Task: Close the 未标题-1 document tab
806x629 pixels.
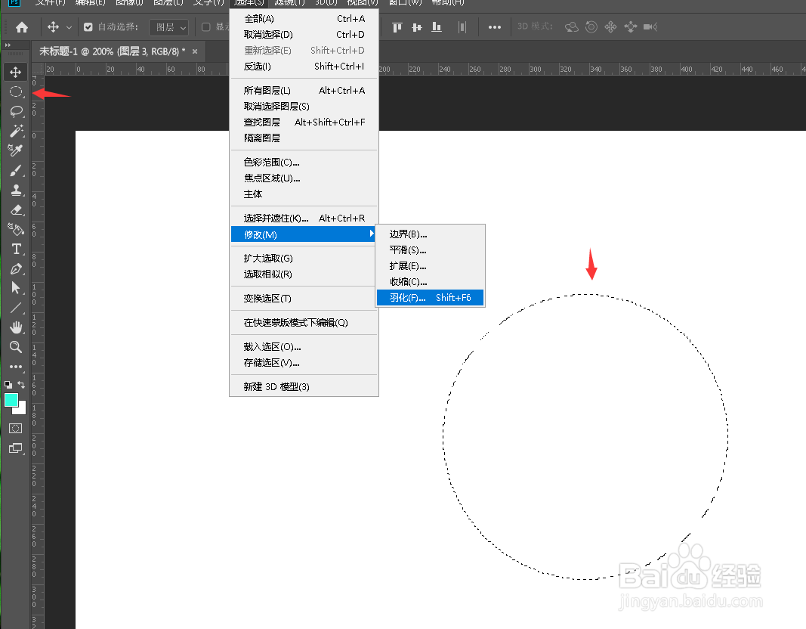Action: [195, 51]
